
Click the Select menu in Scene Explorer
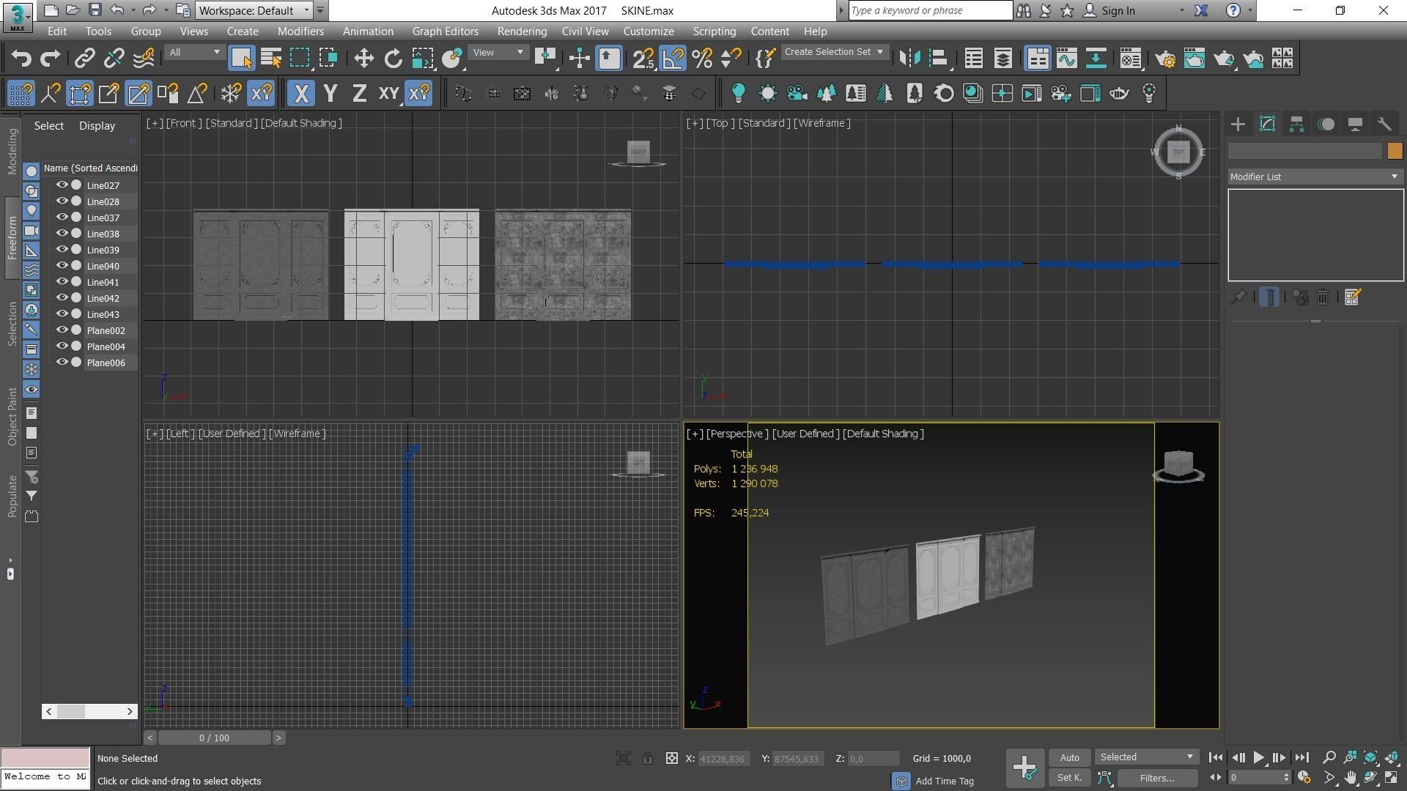[49, 126]
